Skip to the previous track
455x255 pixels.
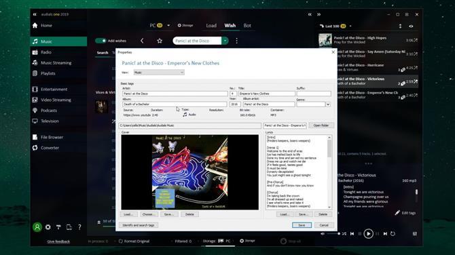(x=352, y=233)
